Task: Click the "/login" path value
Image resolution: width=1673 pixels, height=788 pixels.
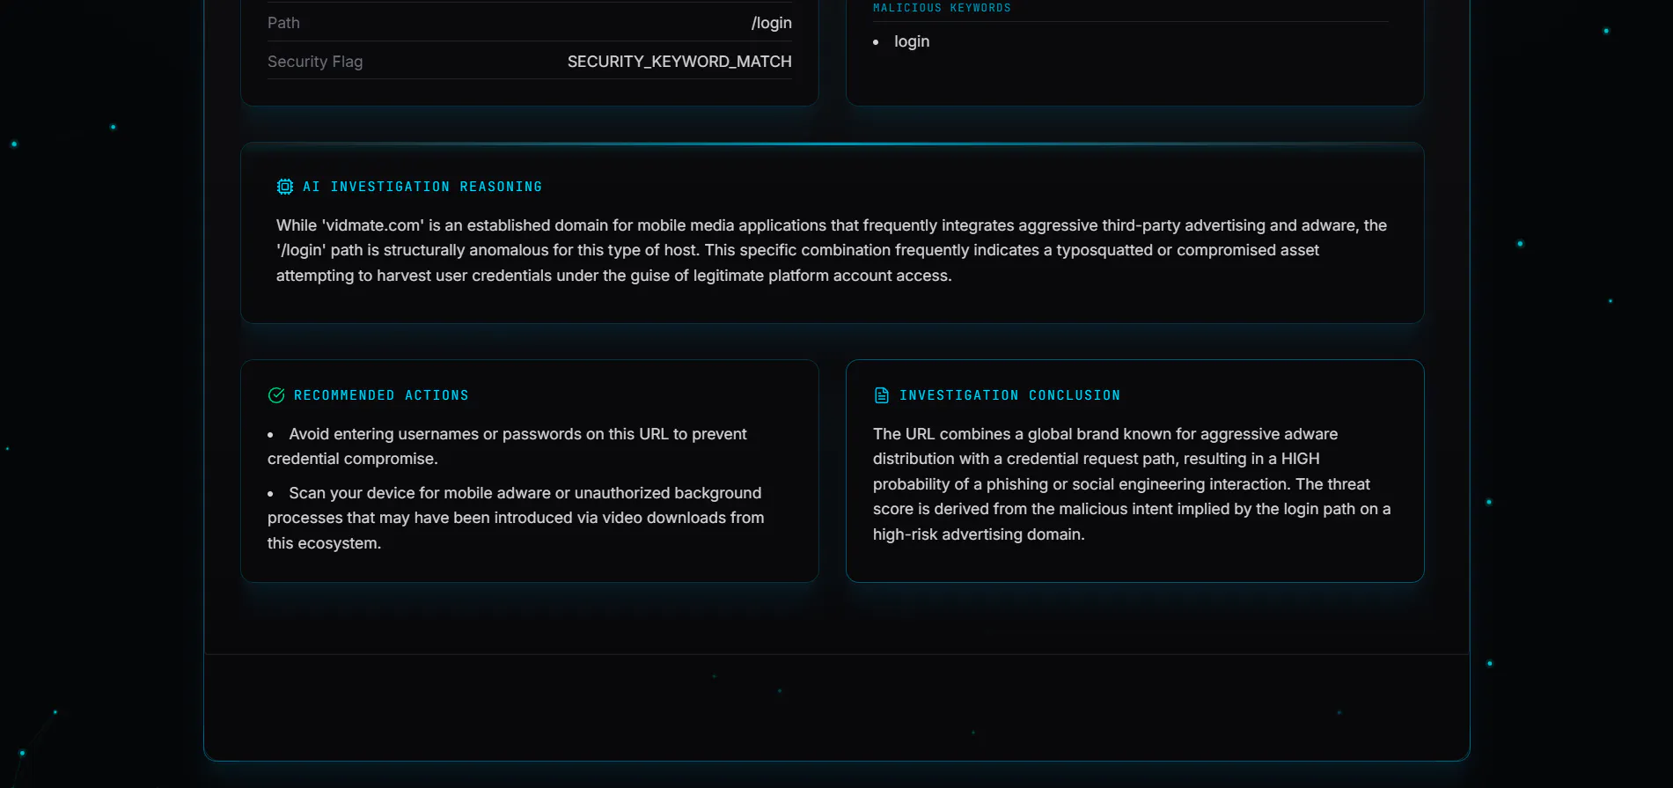Action: (x=771, y=23)
